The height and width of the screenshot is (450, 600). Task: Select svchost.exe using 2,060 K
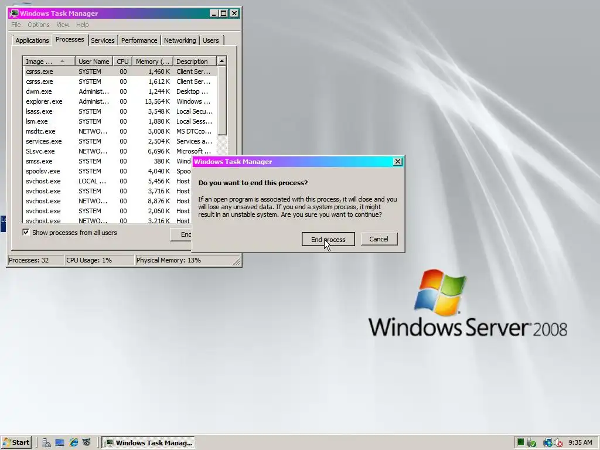[107, 211]
